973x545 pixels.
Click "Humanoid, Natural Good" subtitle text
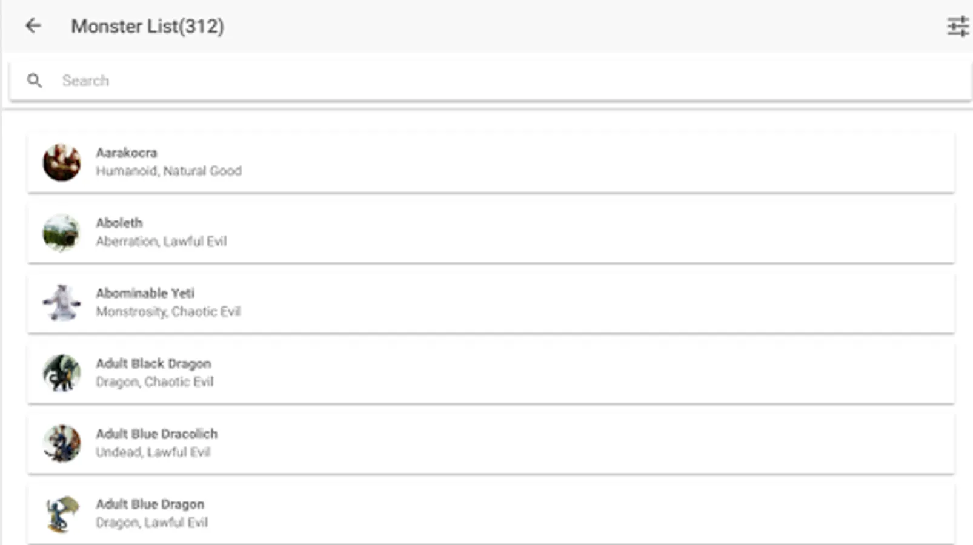click(x=168, y=171)
